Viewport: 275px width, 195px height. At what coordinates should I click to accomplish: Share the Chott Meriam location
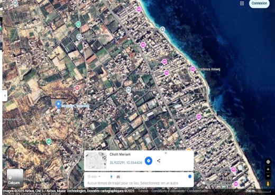point(159,161)
